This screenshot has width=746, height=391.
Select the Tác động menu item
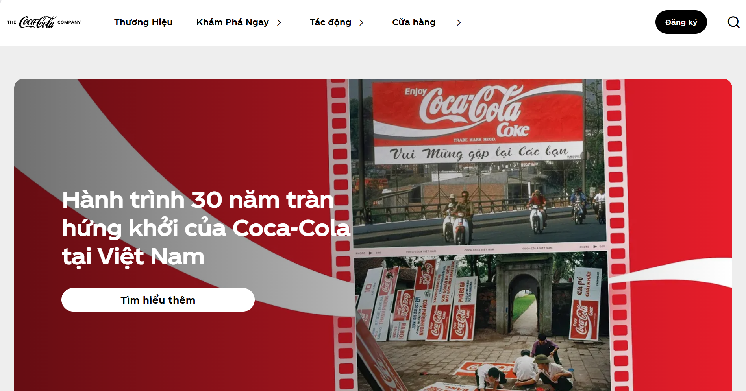point(330,22)
